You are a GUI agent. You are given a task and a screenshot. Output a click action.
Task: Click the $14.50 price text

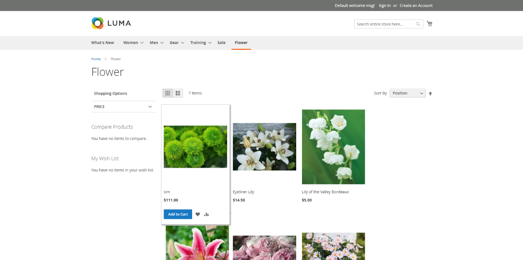239,200
